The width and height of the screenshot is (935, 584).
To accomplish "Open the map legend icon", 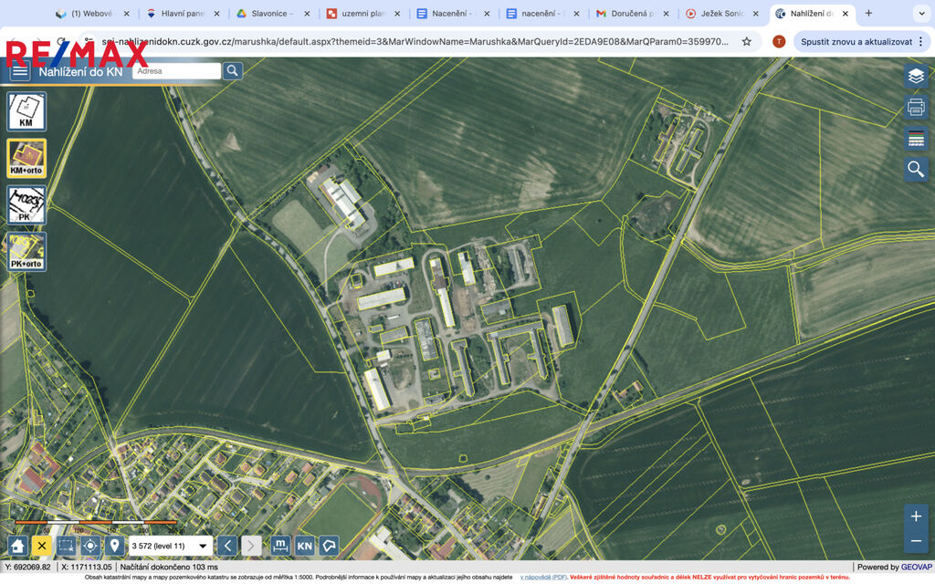I will point(916,139).
